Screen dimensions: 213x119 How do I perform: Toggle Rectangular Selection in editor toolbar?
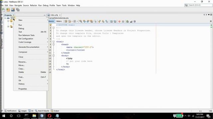[95, 21]
